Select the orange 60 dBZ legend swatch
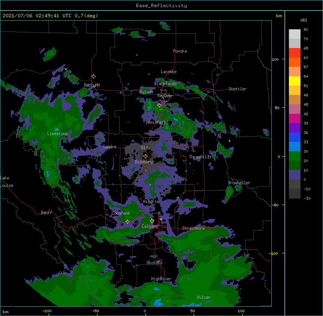323x316 pixels. (295, 62)
